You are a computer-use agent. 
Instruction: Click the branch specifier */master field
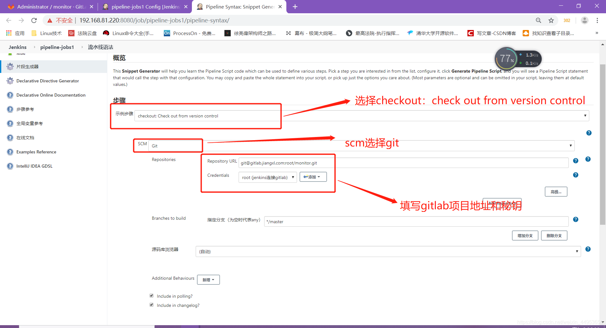[x=416, y=222]
